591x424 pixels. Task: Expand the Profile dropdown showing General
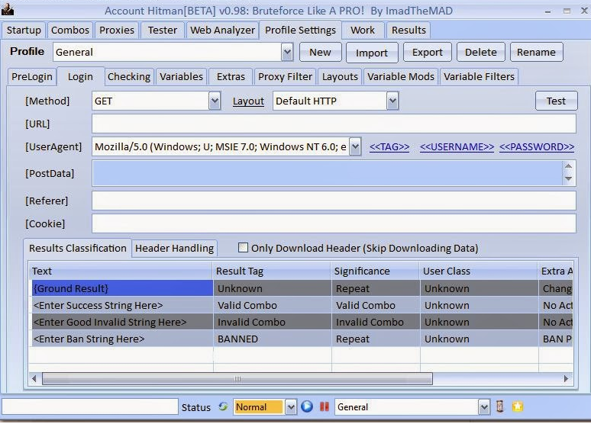tap(287, 52)
